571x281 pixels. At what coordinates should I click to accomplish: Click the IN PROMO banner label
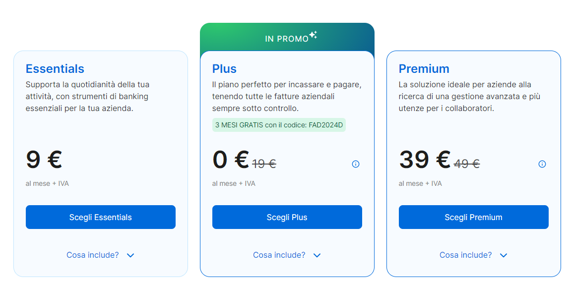[286, 39]
